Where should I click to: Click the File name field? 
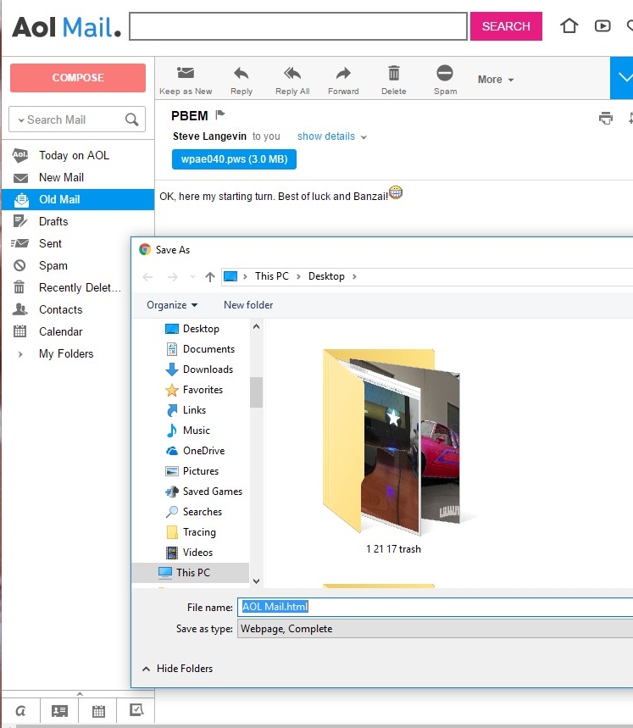[436, 607]
